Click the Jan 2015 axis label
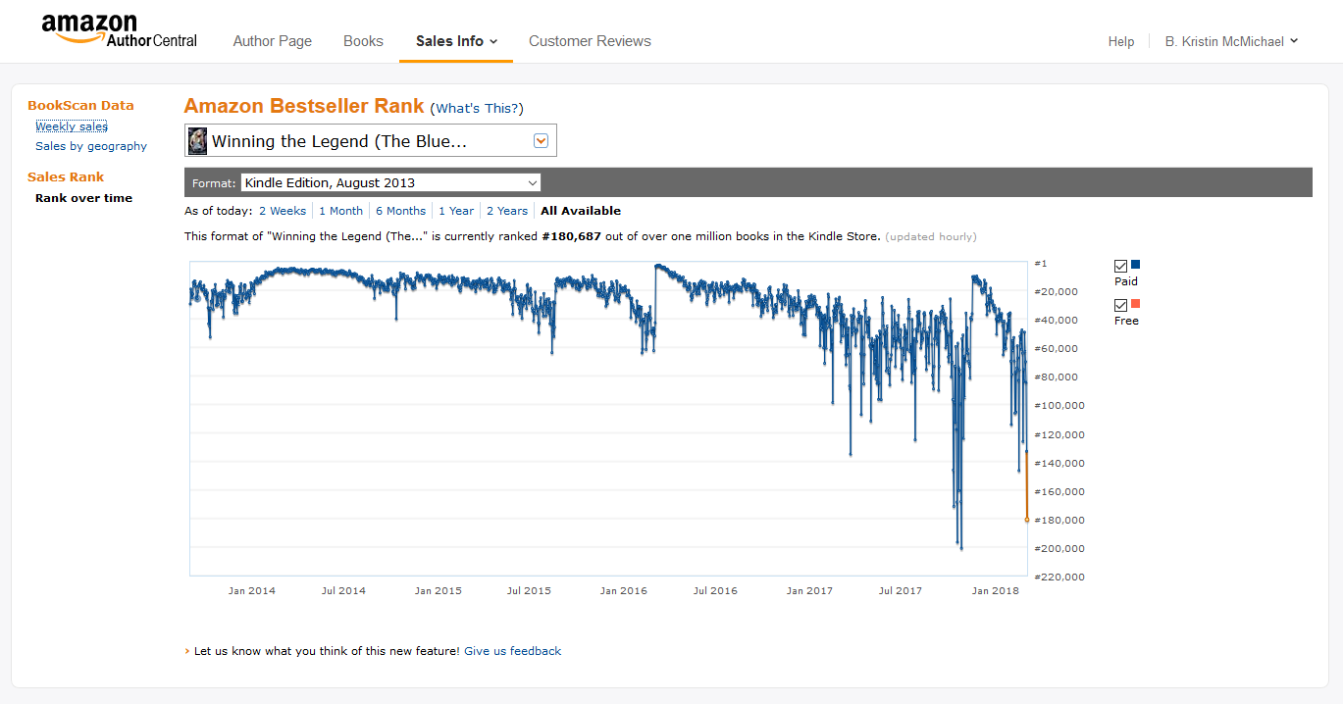 coord(438,590)
